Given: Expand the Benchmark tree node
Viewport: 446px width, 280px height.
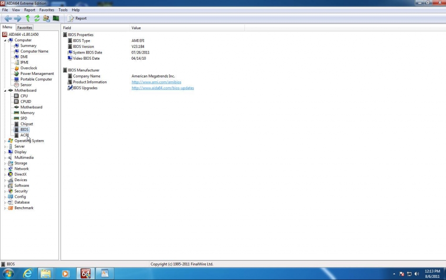Looking at the screenshot, I should tap(5, 208).
